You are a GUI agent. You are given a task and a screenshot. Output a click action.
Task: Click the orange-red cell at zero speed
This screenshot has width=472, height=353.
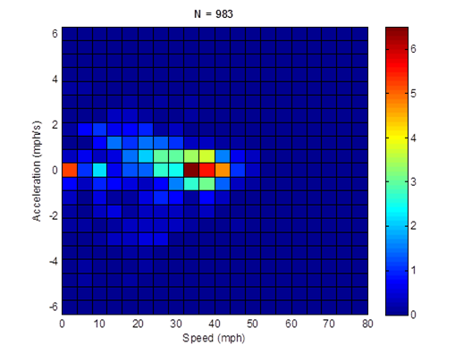point(70,170)
